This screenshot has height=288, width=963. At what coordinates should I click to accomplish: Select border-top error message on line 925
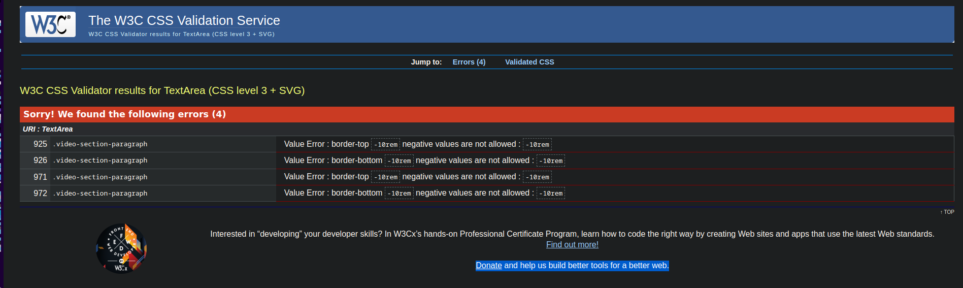pyautogui.click(x=418, y=144)
